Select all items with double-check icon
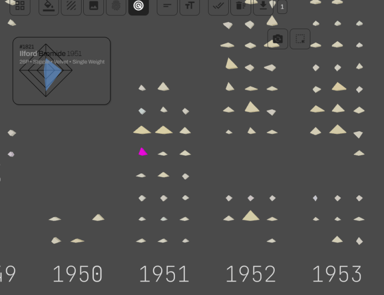384x295 pixels. (x=218, y=6)
